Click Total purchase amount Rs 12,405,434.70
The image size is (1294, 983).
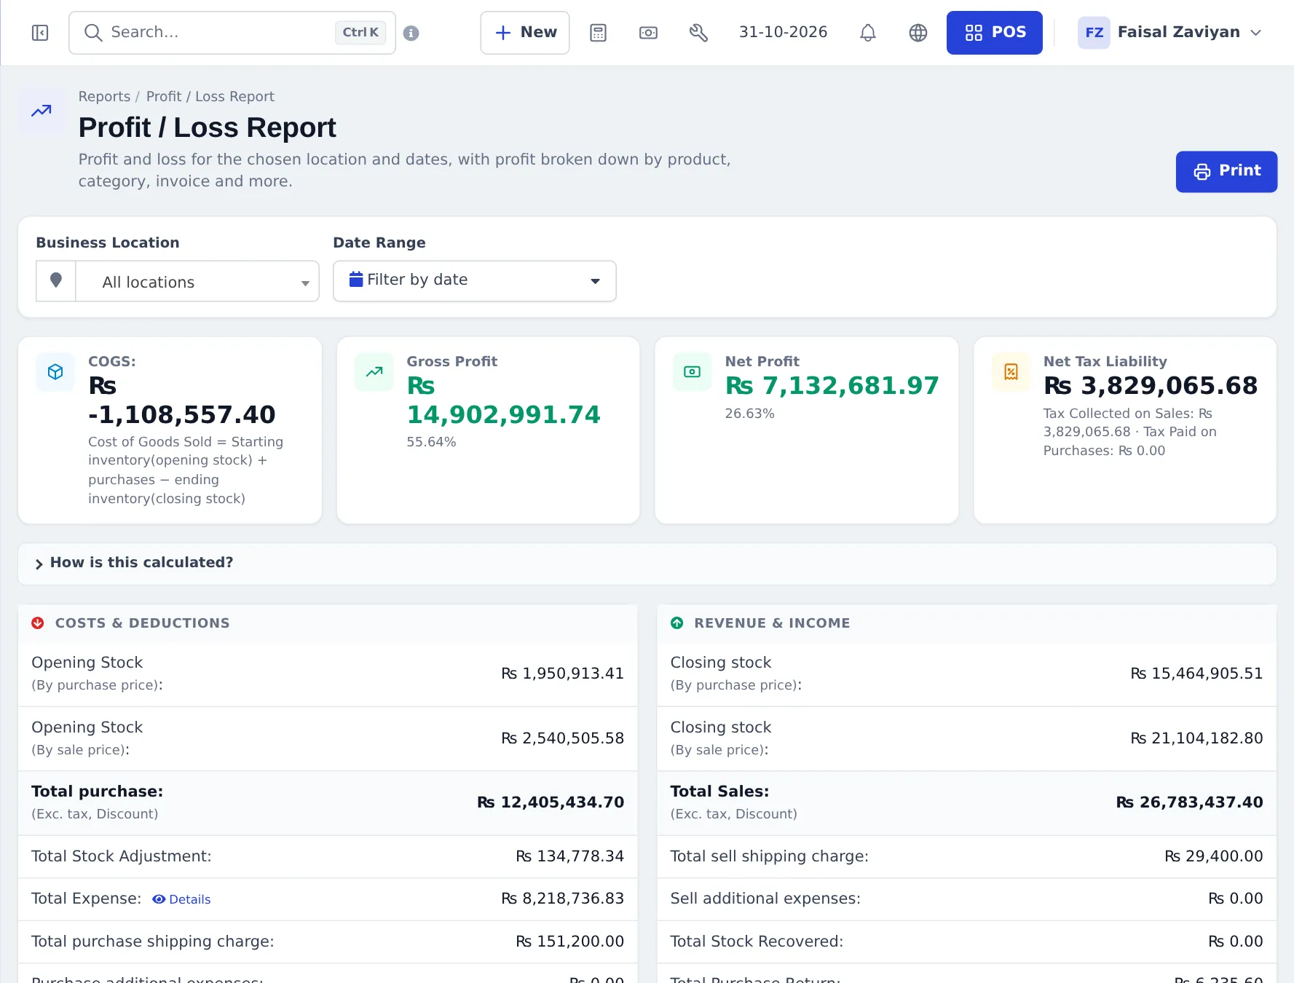(x=551, y=802)
